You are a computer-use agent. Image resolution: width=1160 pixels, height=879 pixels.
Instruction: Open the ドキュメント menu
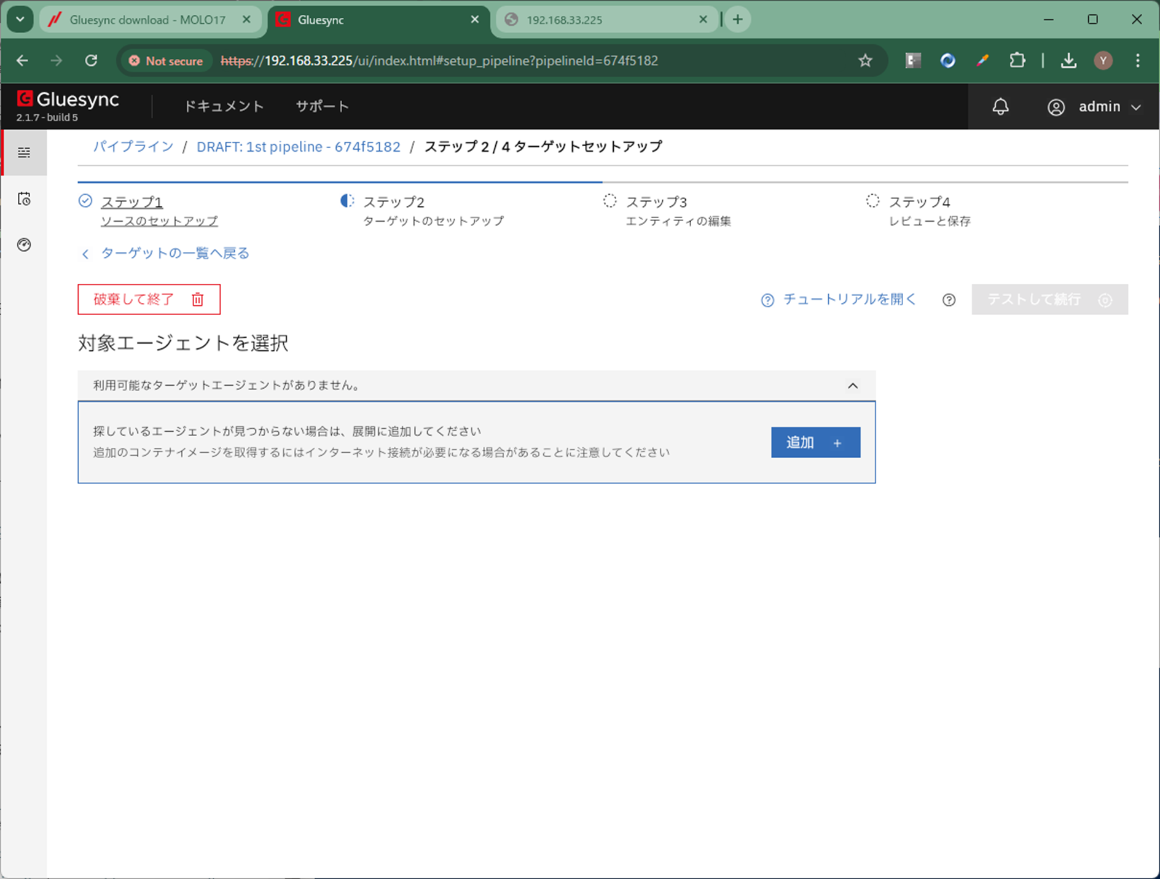click(224, 106)
